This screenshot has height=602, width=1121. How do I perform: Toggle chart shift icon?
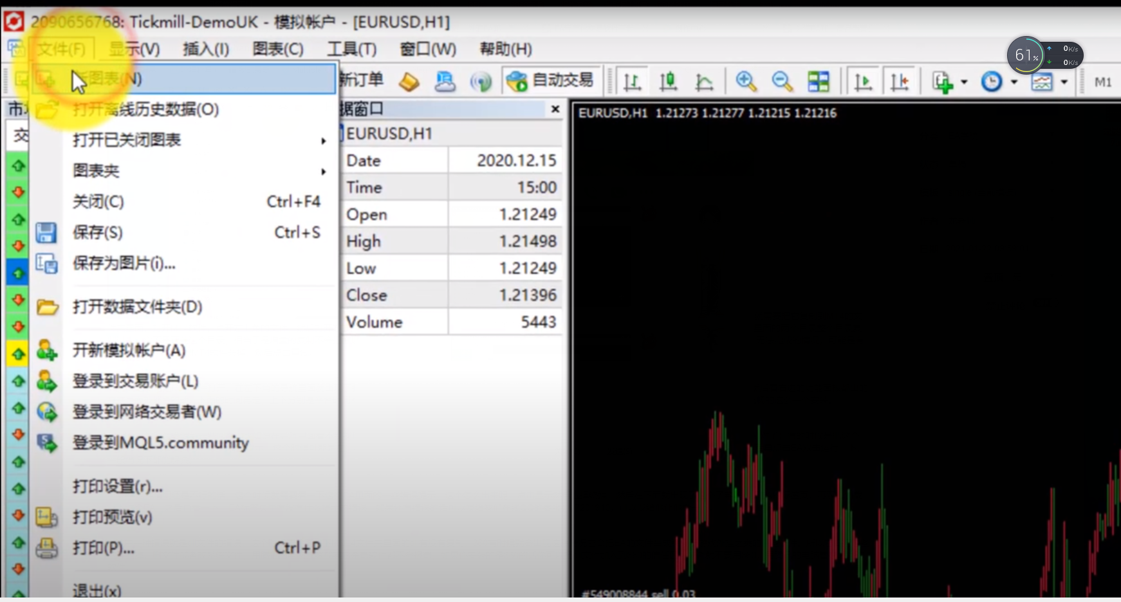pos(899,81)
